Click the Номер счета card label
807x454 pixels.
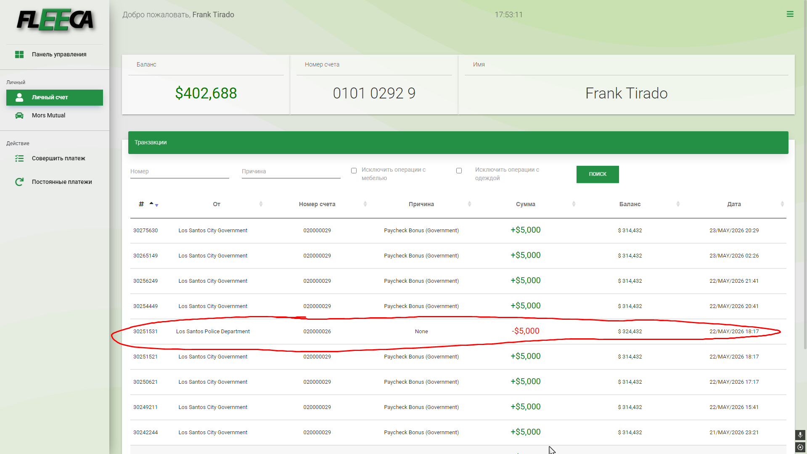point(322,64)
